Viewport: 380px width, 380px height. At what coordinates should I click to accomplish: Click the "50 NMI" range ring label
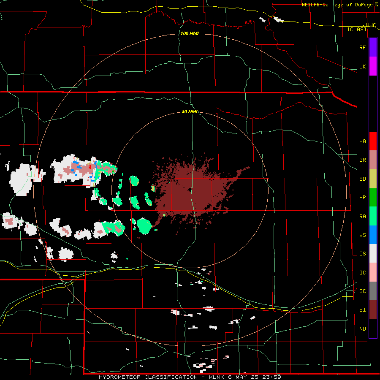pos(190,112)
